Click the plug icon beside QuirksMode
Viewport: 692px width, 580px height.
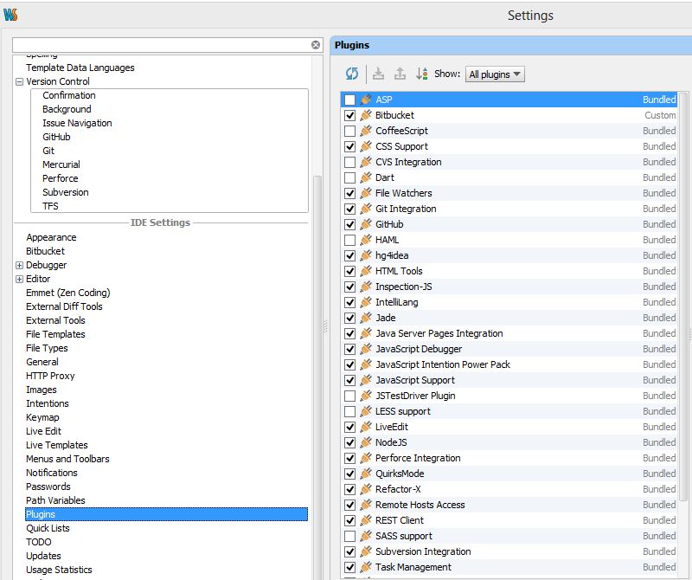pyautogui.click(x=366, y=474)
